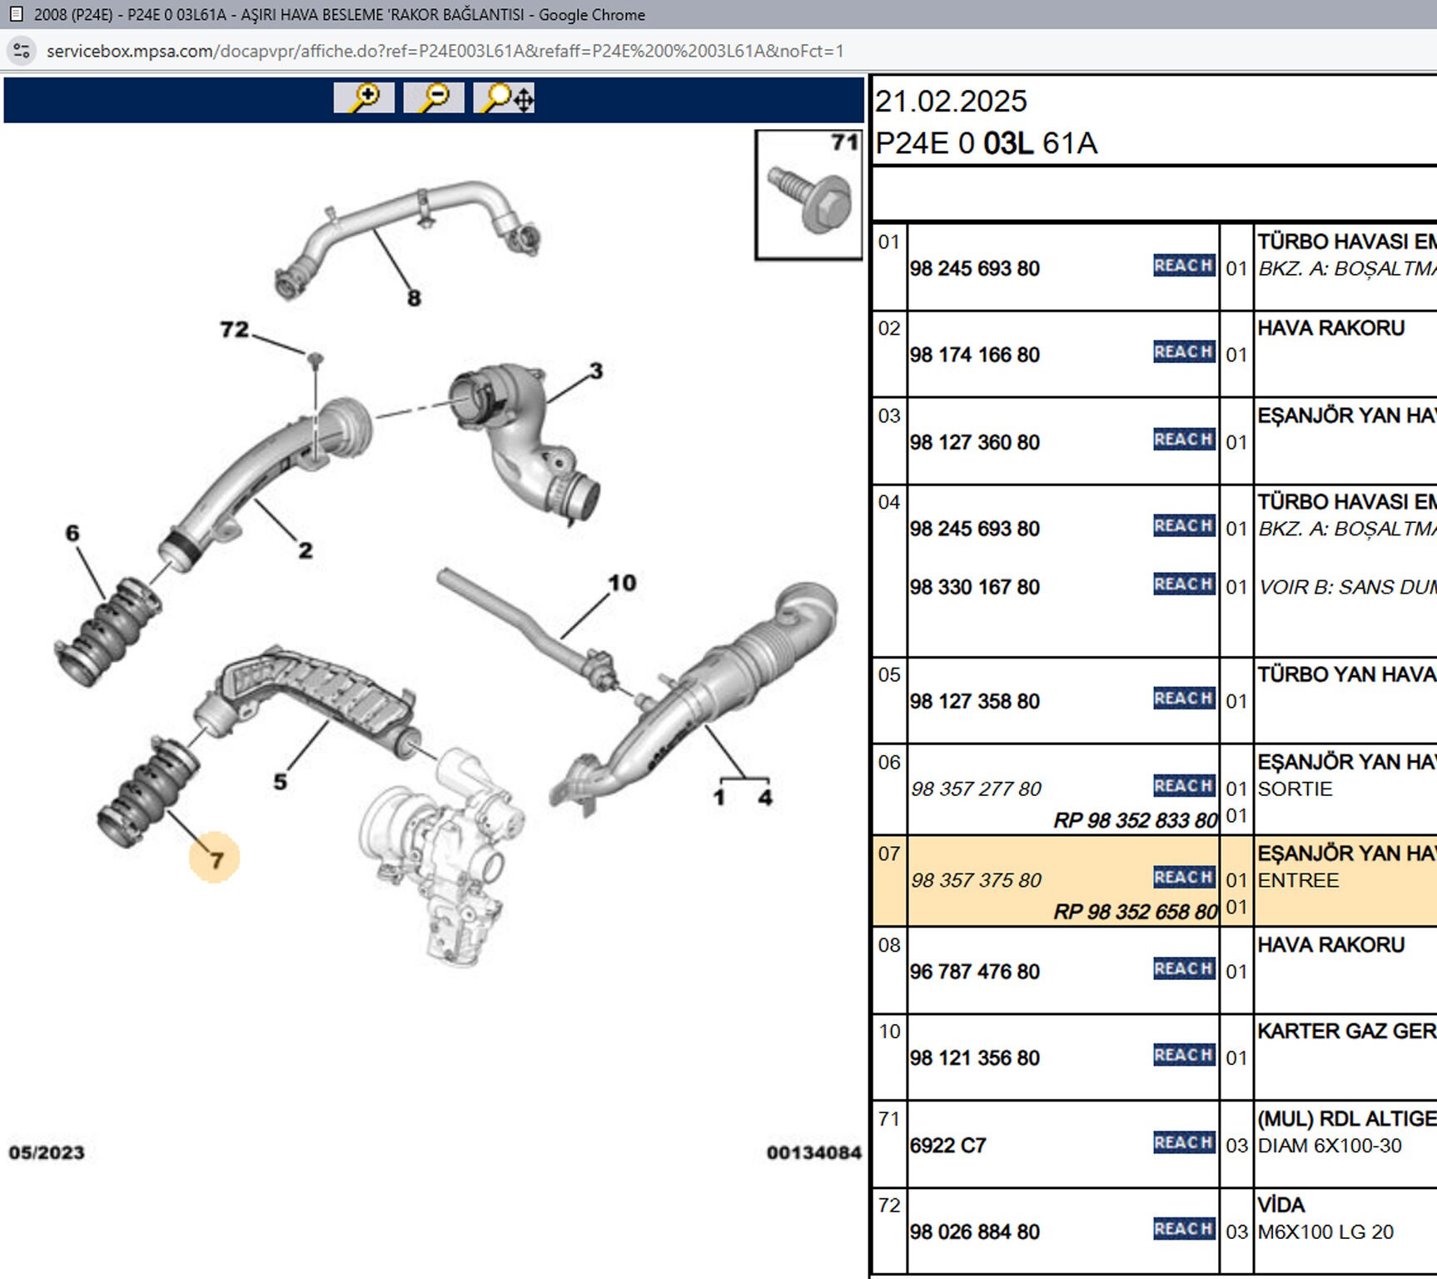Viewport: 1437px width, 1279px height.
Task: Click the zoom and pan magnifier icon
Action: [505, 98]
